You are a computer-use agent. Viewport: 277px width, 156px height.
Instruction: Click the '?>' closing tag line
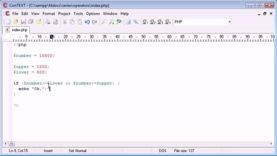point(16,105)
